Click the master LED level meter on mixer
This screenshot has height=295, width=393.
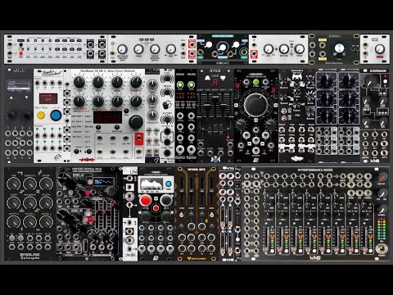click(382, 229)
